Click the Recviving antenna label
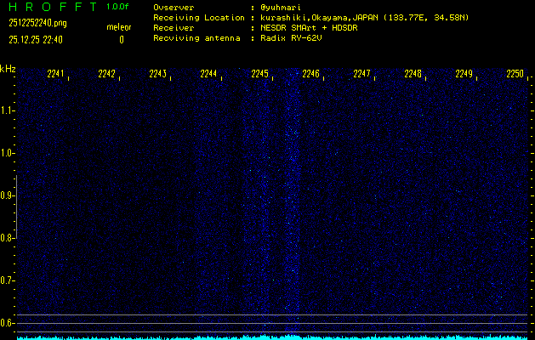Image resolution: width=535 pixels, height=340 pixels. coord(196,38)
